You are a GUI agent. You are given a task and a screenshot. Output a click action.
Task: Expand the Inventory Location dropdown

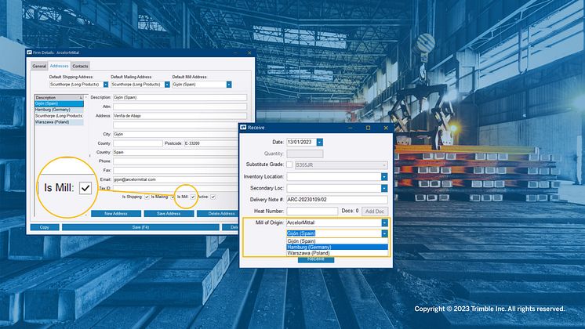(384, 177)
